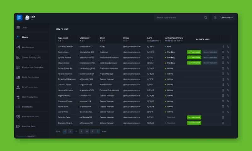Viewport: 252px width, 151px height.
Task: Activate user Tyrone Russell
Action: point(194,58)
